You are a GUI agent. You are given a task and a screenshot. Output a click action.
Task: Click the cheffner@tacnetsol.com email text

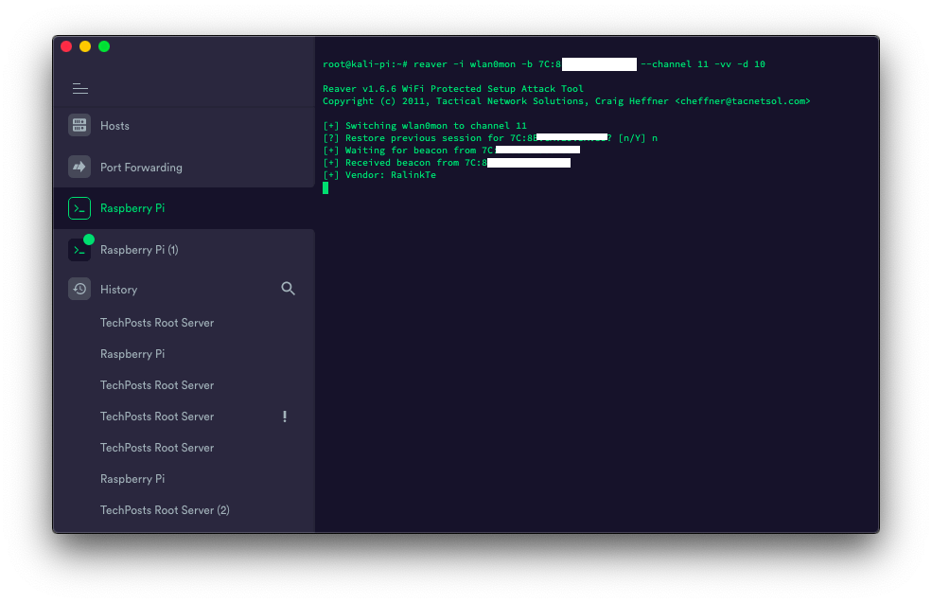[743, 101]
